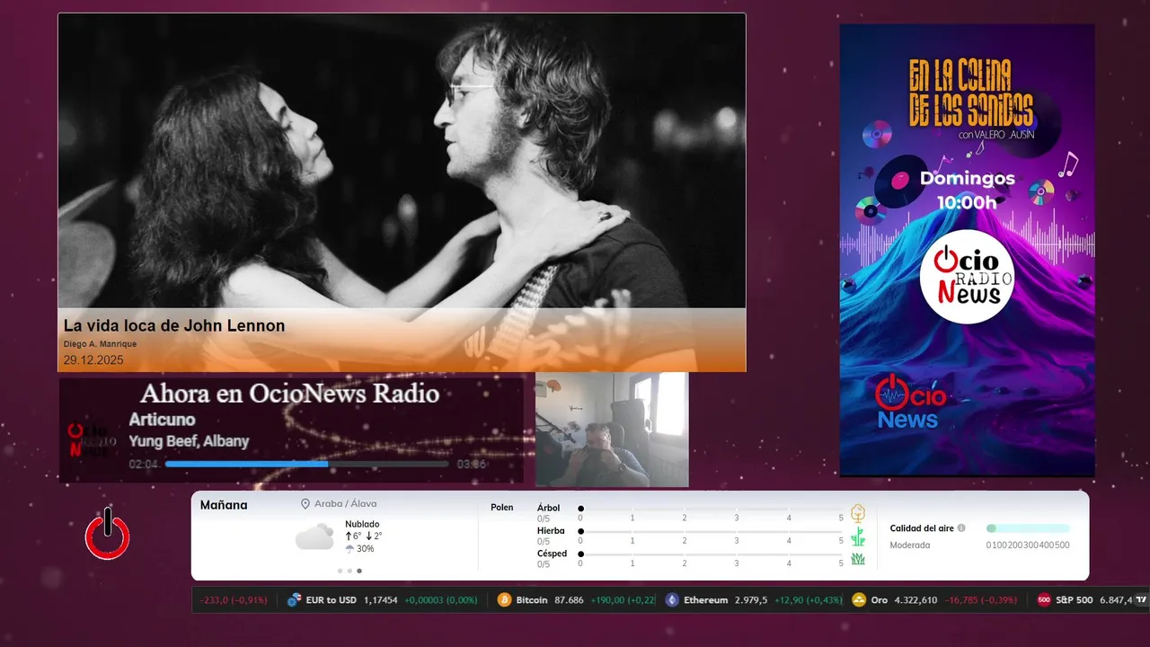1150x647 pixels.
Task: Click the EUR to USD flag icon
Action: pyautogui.click(x=294, y=600)
